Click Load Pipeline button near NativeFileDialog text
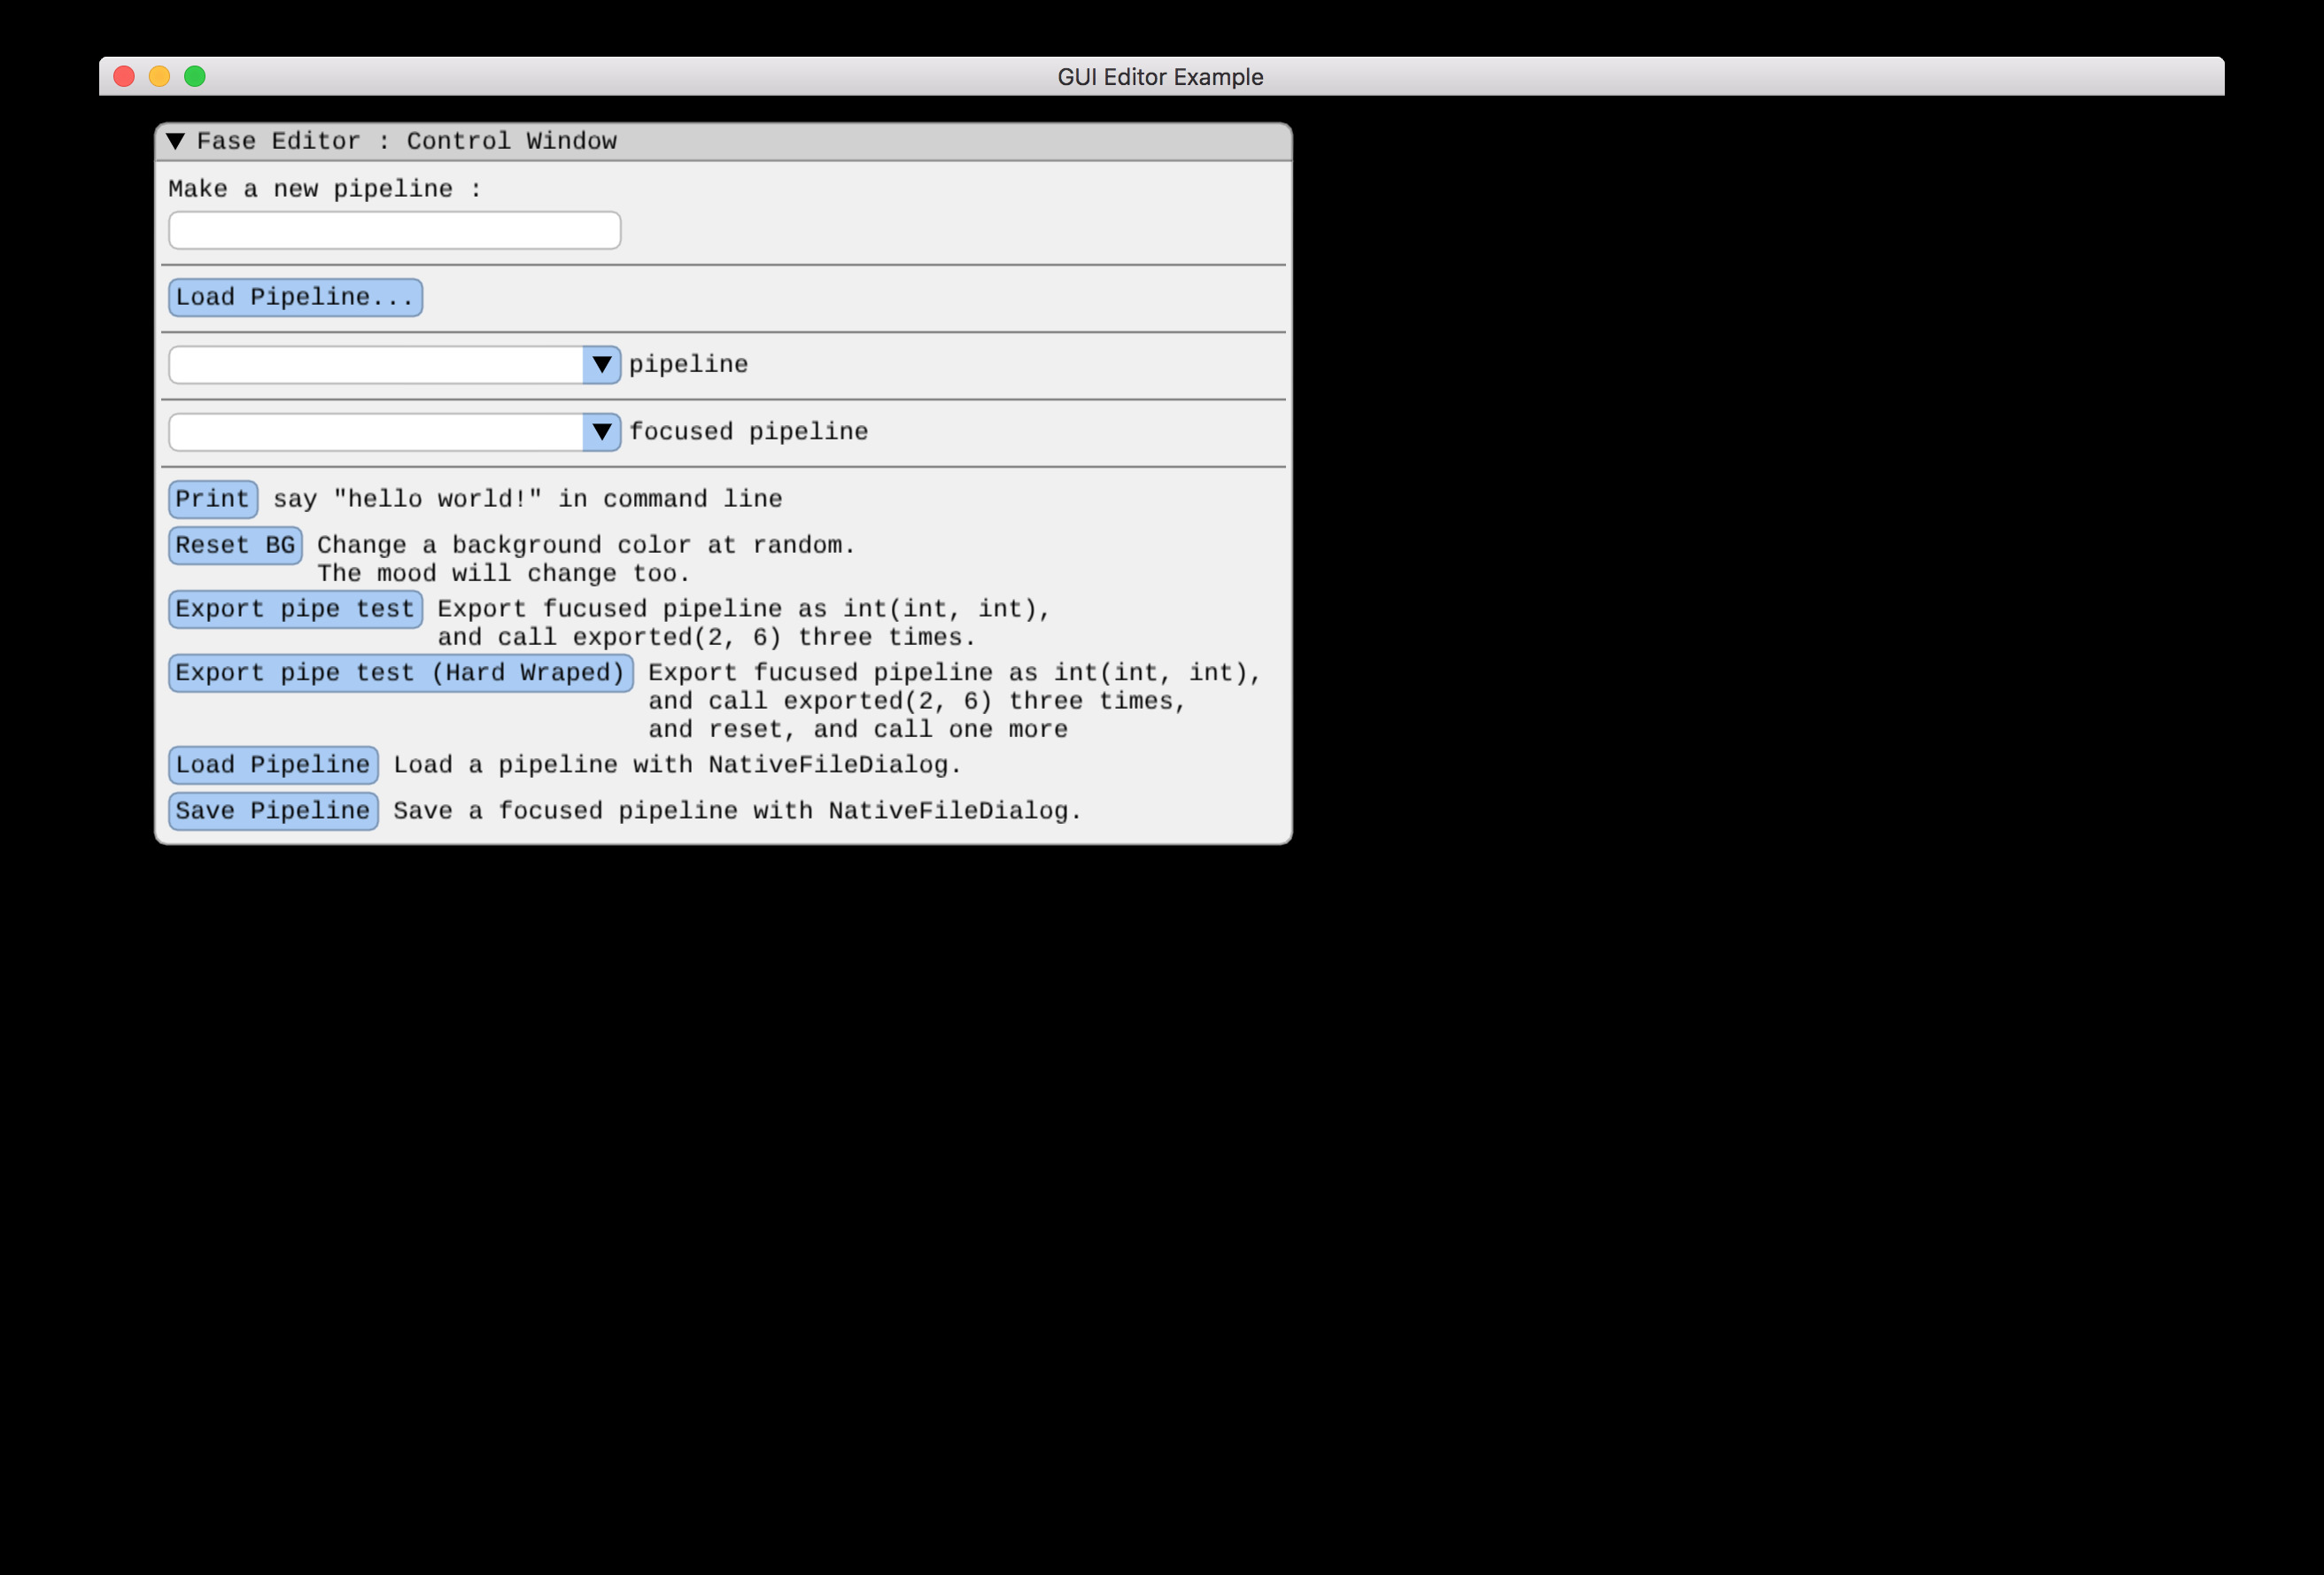The height and width of the screenshot is (1575, 2324). 273,765
